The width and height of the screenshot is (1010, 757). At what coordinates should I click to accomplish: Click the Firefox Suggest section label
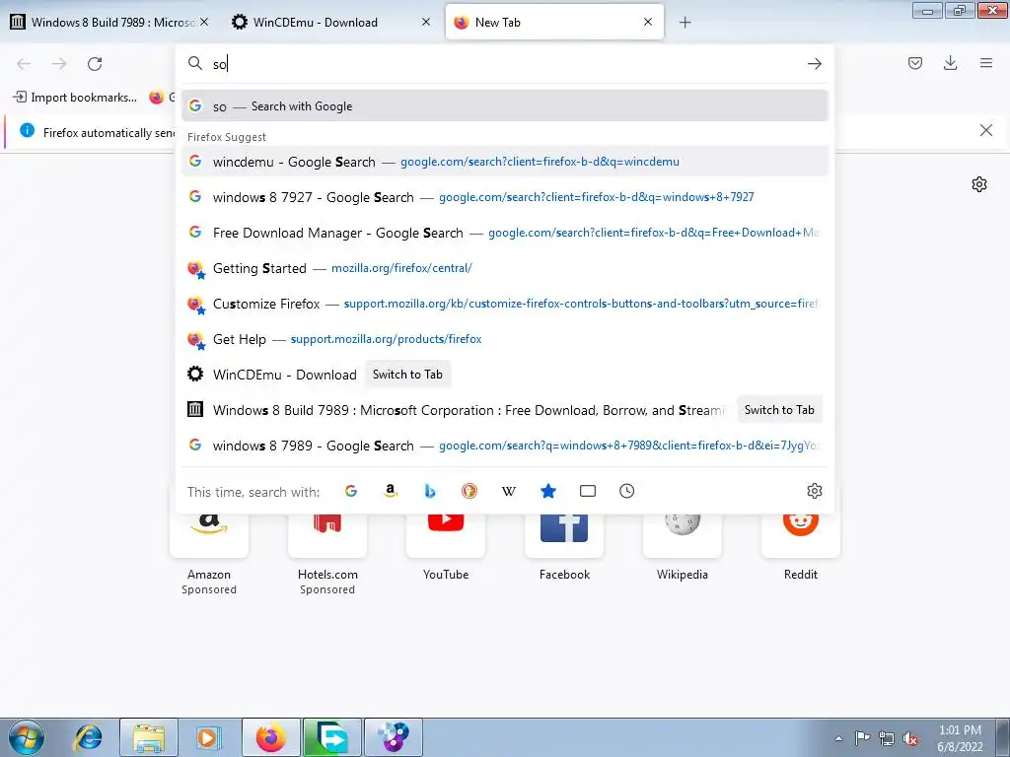(227, 137)
